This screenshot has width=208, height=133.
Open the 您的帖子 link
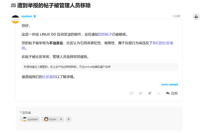tap(105, 34)
